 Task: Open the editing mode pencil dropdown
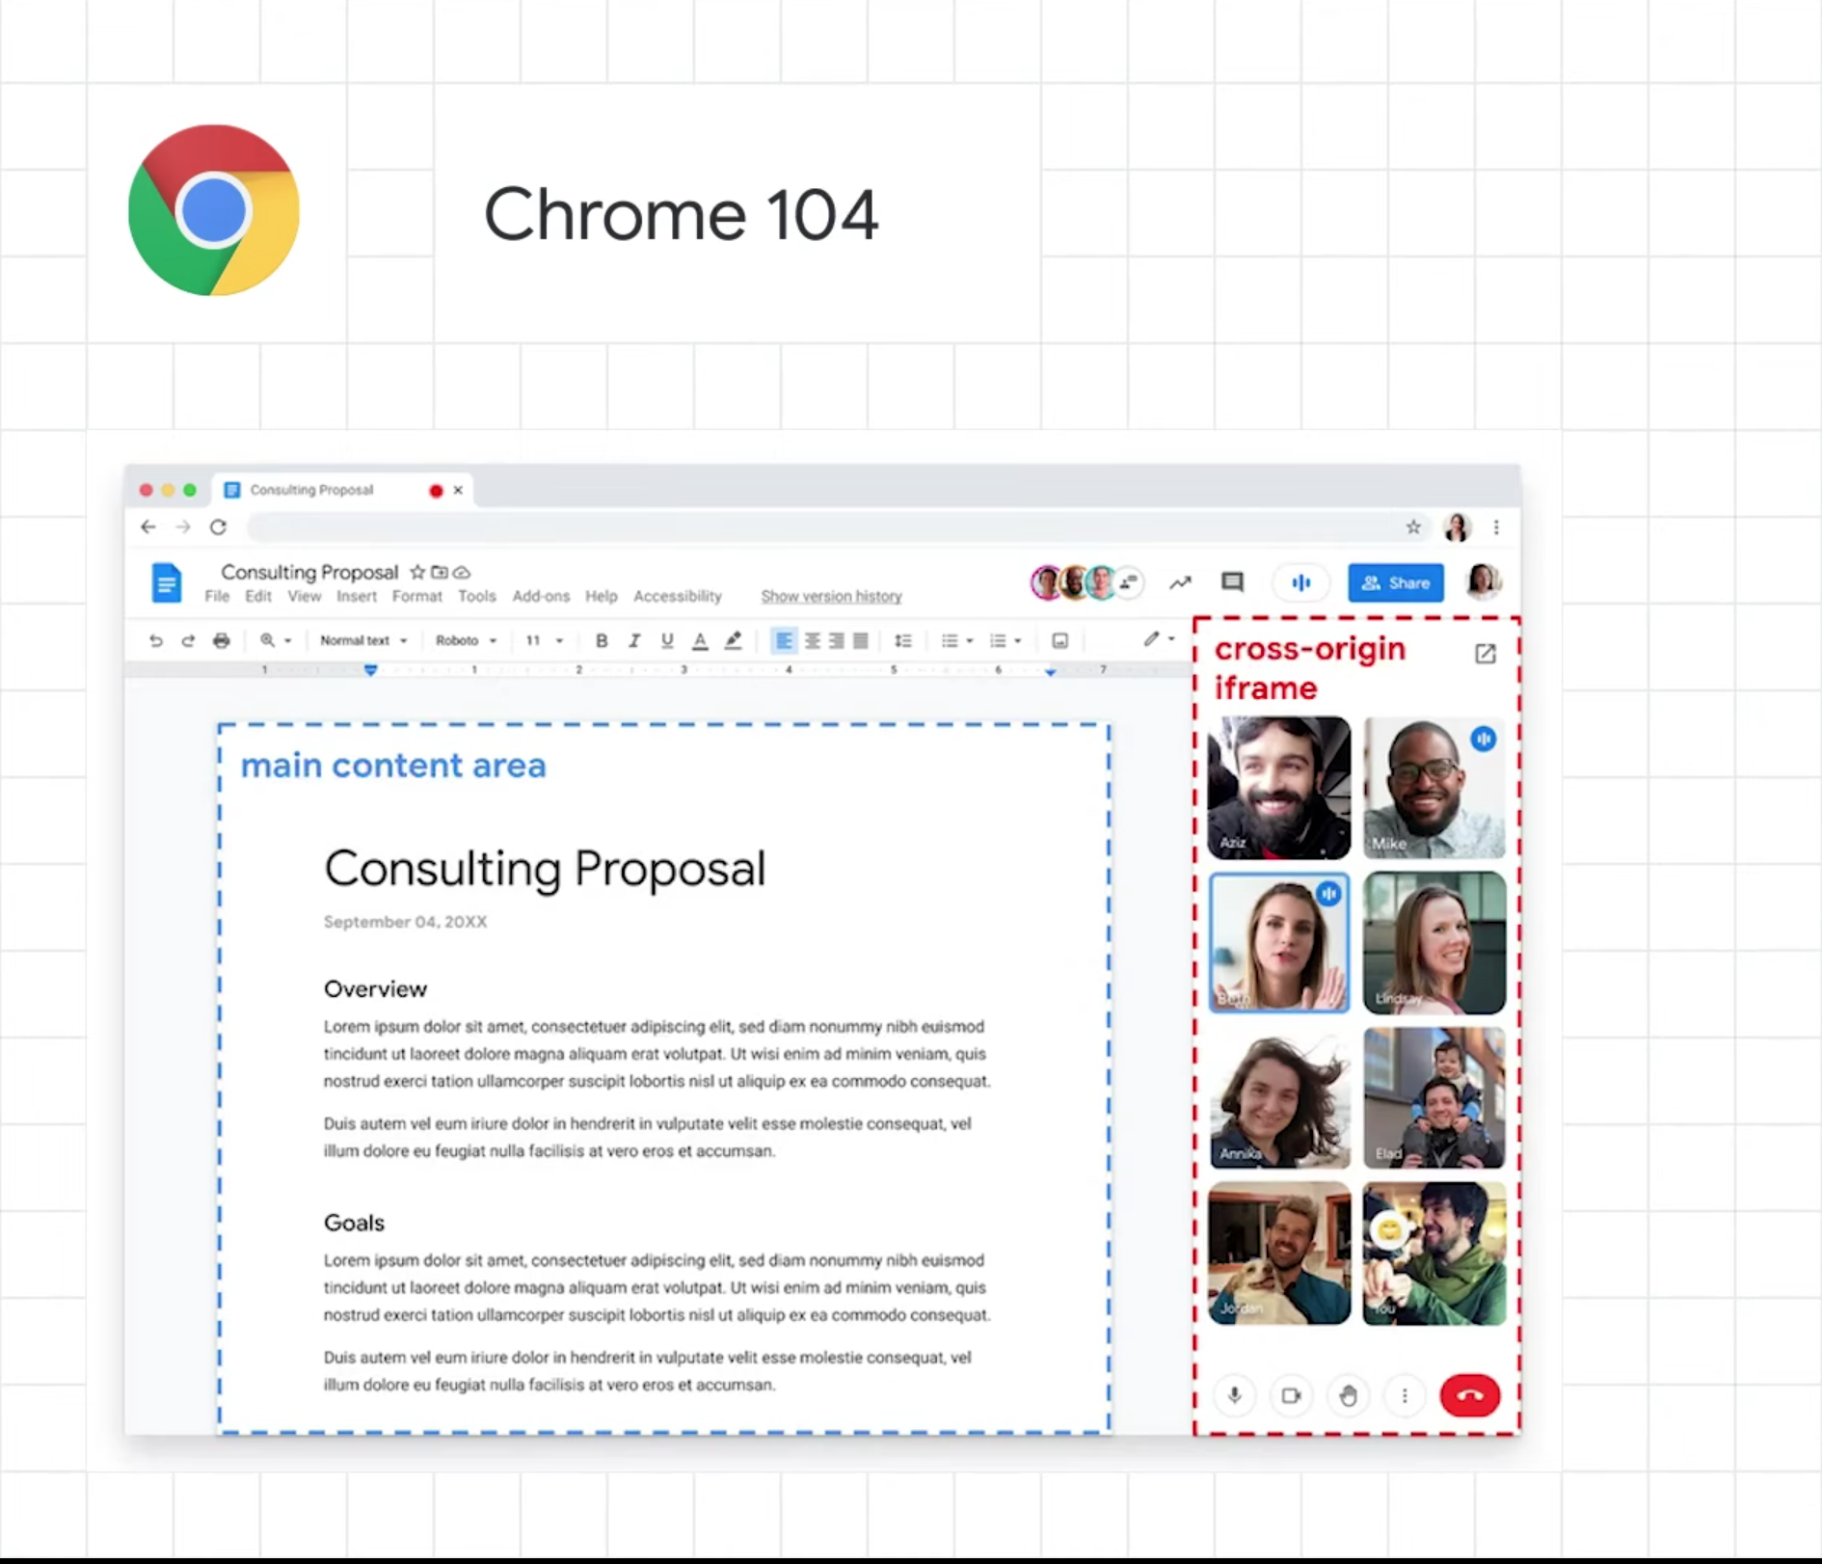coord(1159,639)
